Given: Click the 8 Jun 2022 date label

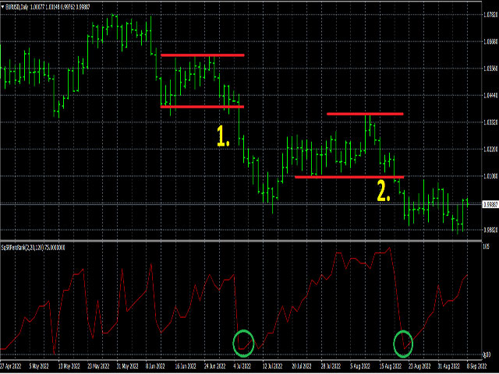Looking at the screenshot, I should click(x=155, y=366).
